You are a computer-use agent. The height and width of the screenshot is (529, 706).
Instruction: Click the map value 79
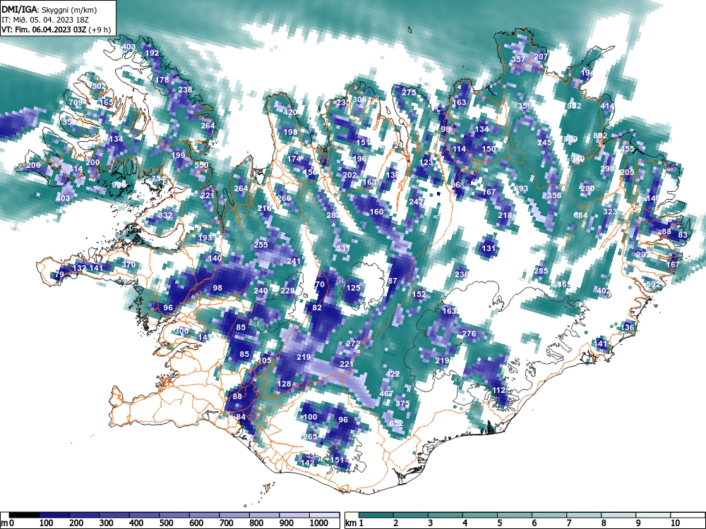(59, 275)
